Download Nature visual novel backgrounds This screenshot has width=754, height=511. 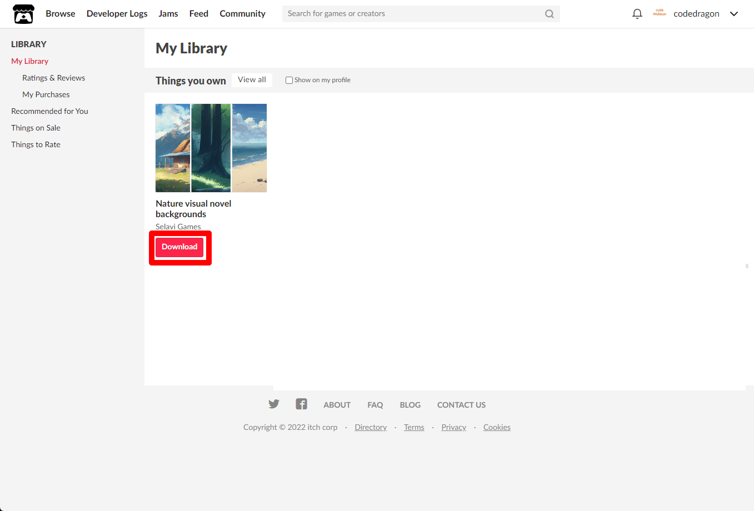(x=179, y=247)
